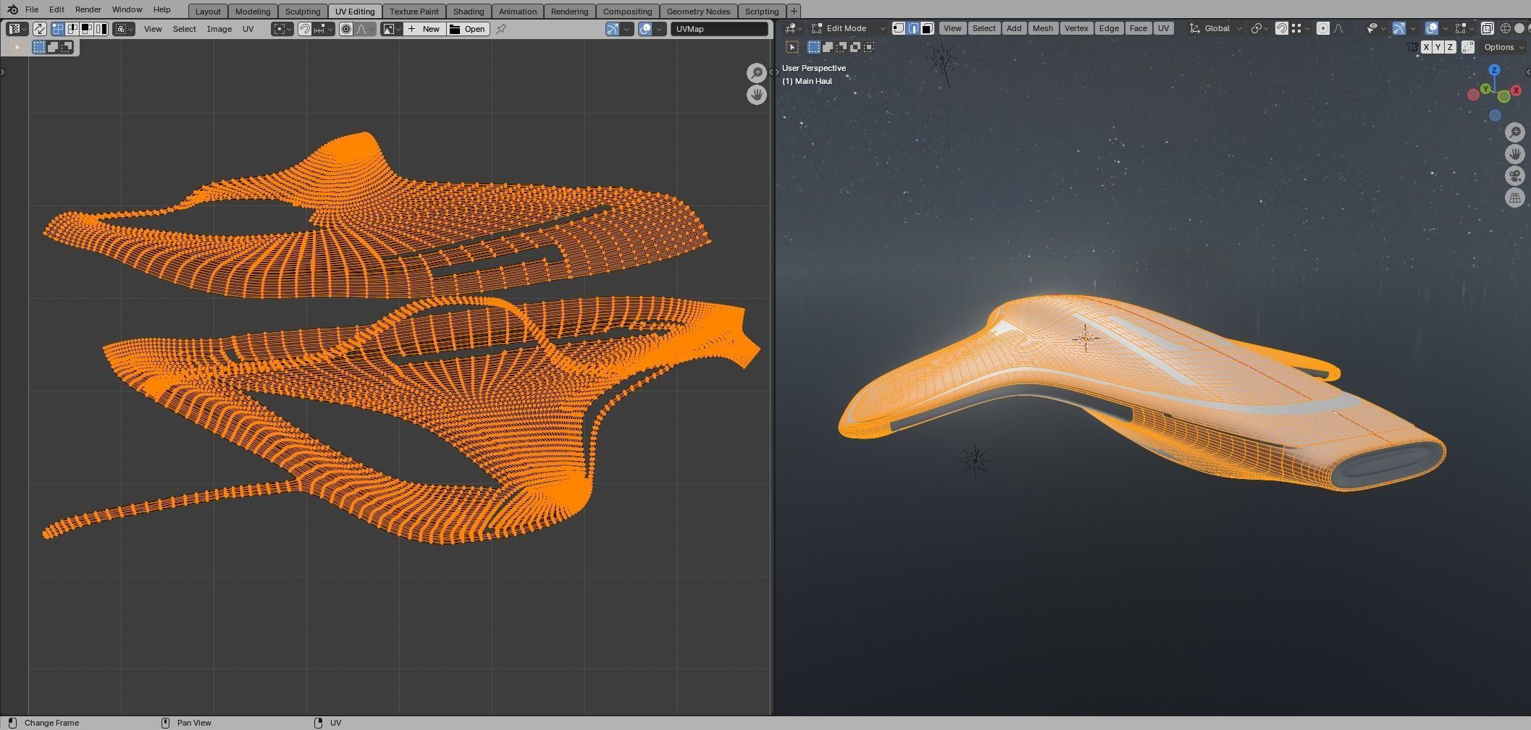Click the X axis on the navigation gizmo
This screenshot has height=730, width=1531.
pos(1516,90)
